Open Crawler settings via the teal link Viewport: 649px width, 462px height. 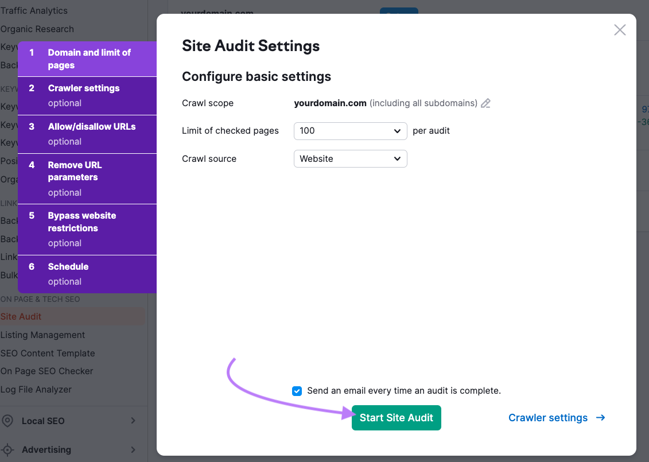pyautogui.click(x=548, y=418)
